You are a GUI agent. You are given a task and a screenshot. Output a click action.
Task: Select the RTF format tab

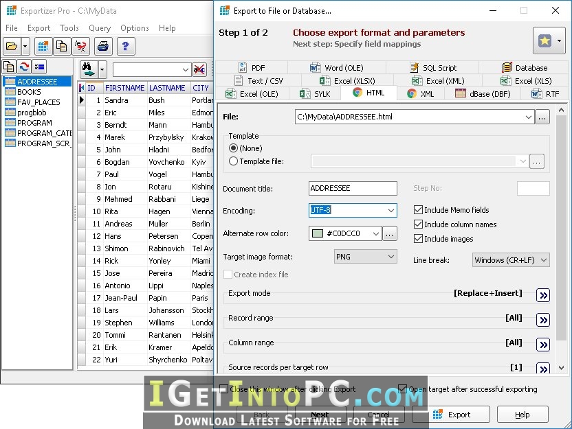(x=545, y=94)
